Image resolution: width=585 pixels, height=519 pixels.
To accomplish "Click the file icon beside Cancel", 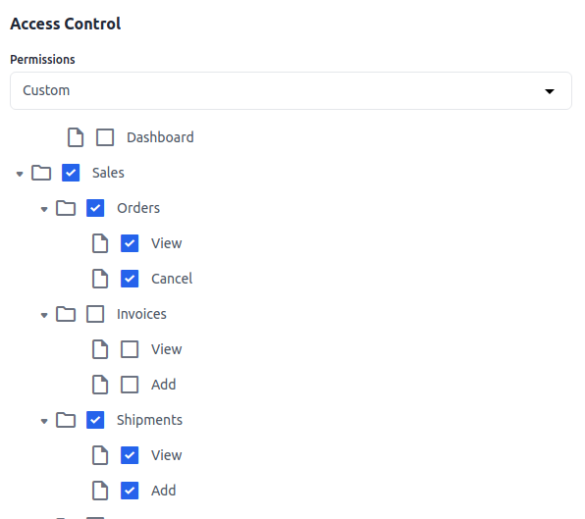I will coord(100,279).
